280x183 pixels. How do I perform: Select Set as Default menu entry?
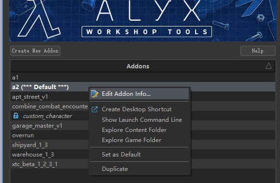[x=121, y=154]
